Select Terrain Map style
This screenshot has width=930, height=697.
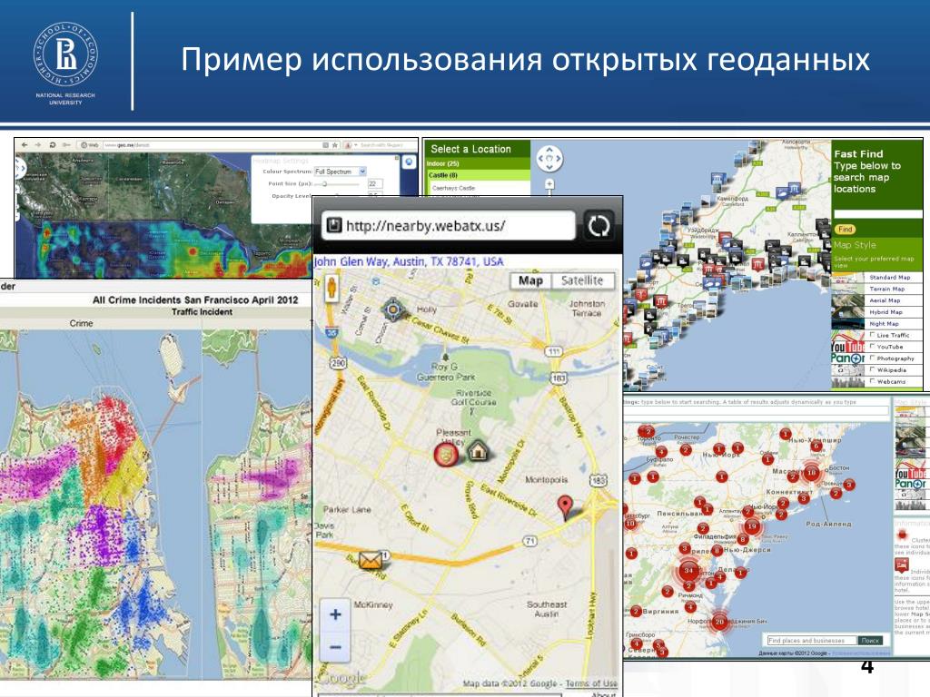[886, 289]
